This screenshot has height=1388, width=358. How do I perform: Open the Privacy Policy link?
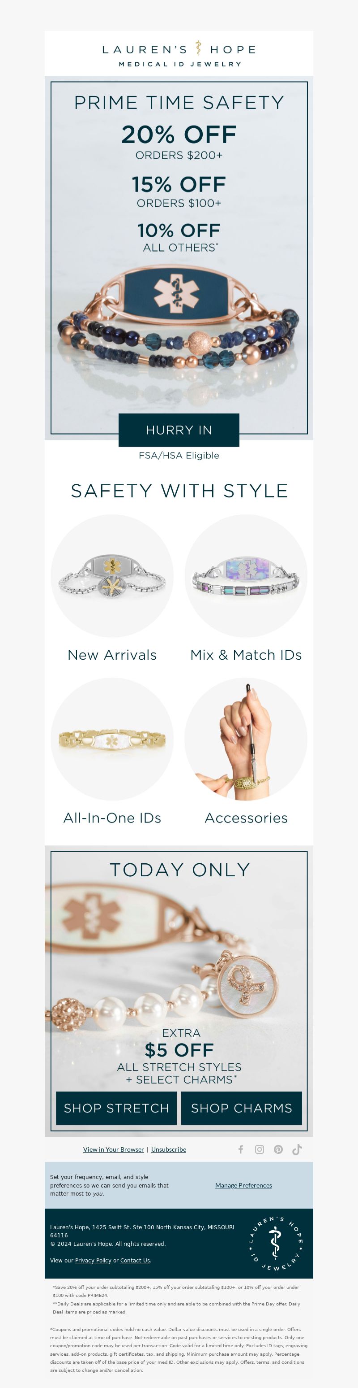click(93, 1260)
